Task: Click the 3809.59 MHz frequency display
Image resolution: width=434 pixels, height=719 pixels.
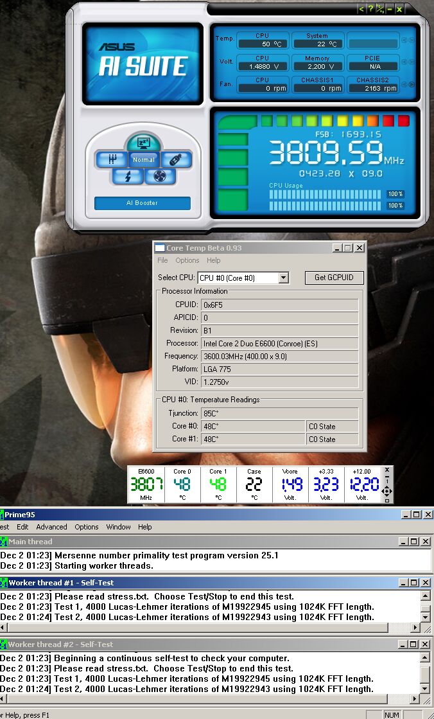Action: pyautogui.click(x=336, y=153)
